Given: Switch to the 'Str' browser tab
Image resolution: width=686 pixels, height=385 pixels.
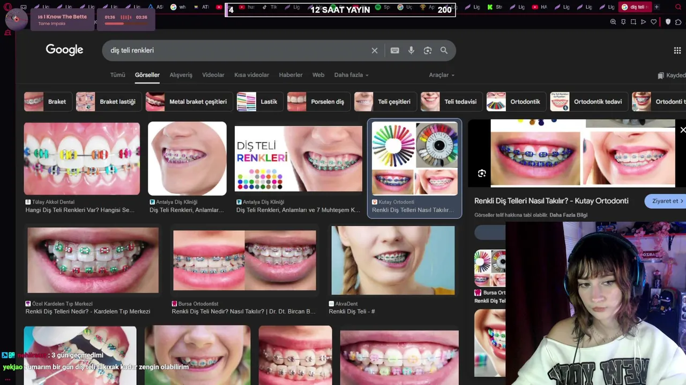Looking at the screenshot, I should pos(495,7).
